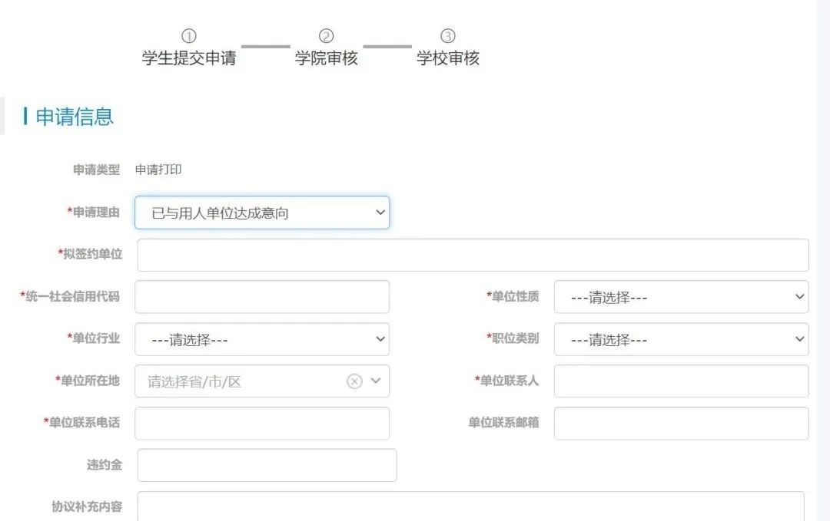Click into the 单位联系电话 field
The height and width of the screenshot is (521, 830).
[x=261, y=424]
